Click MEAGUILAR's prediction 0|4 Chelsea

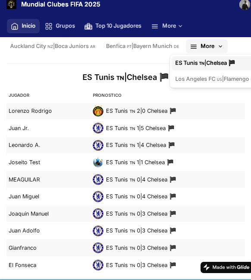tap(141, 179)
